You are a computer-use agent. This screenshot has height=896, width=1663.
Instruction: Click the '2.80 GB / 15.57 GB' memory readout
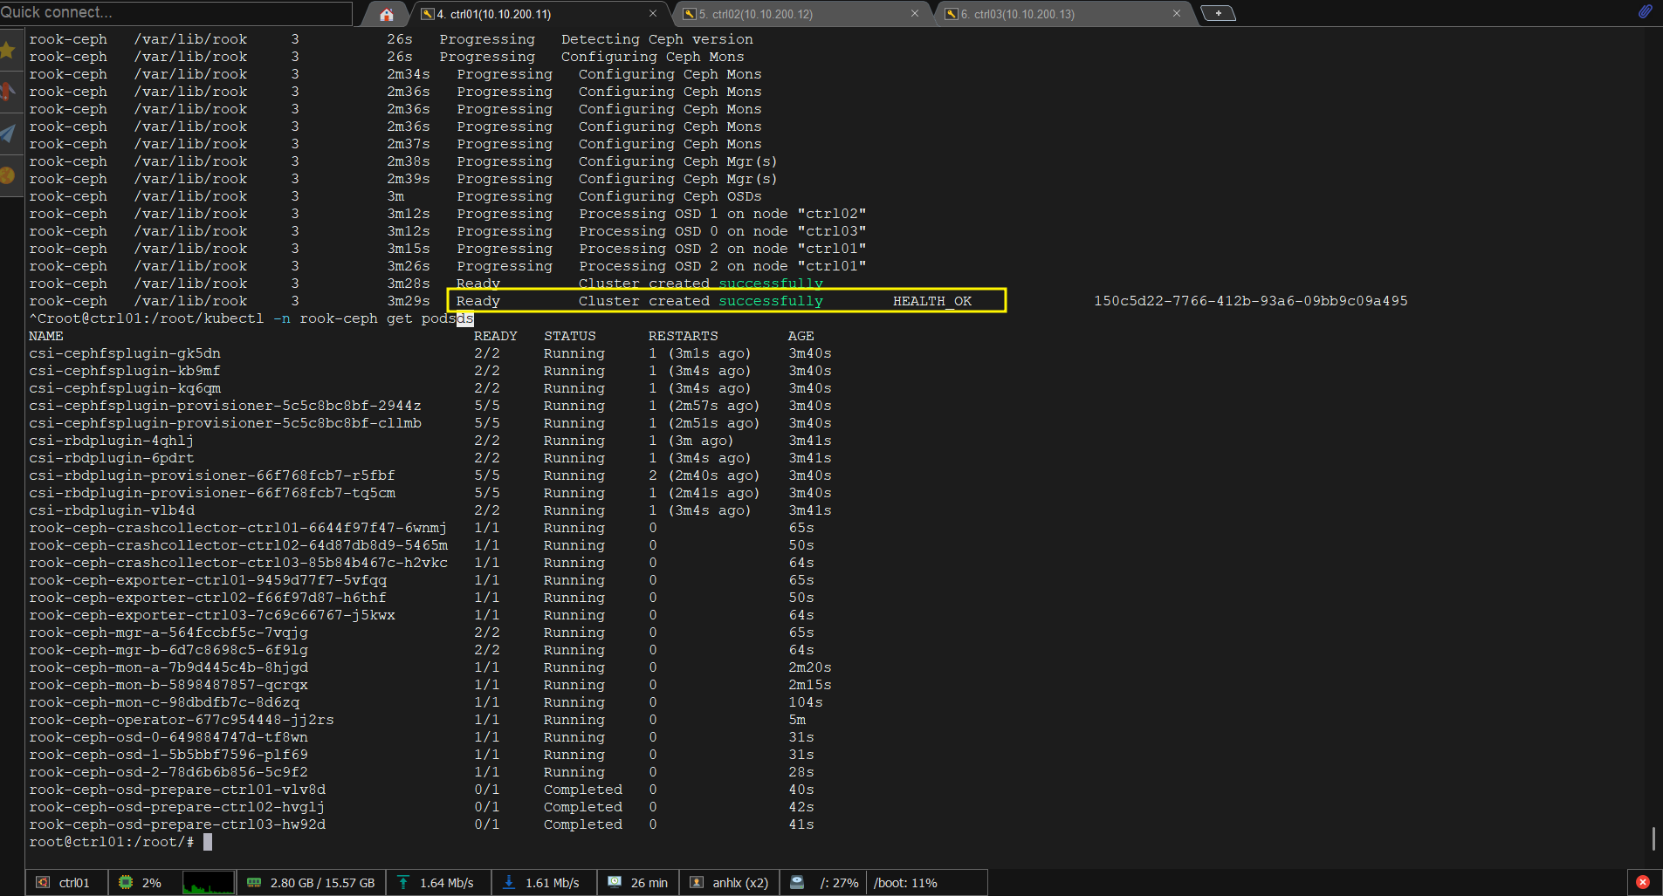(322, 883)
